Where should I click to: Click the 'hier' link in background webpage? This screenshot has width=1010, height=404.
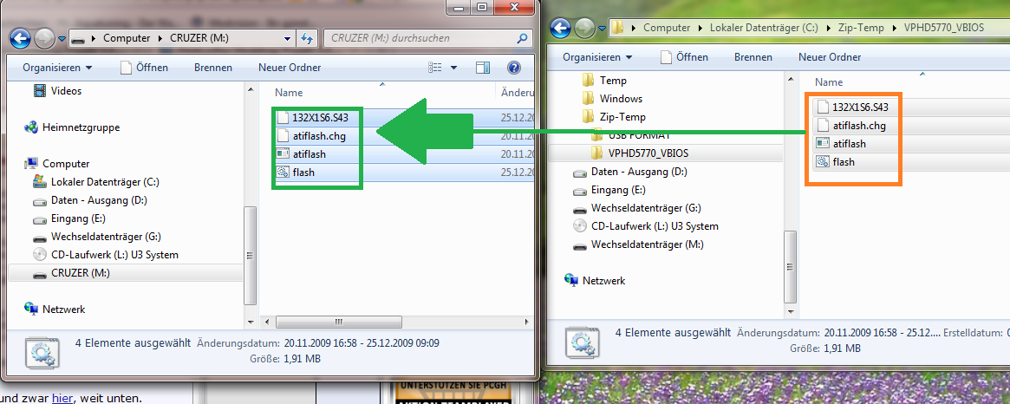62,398
